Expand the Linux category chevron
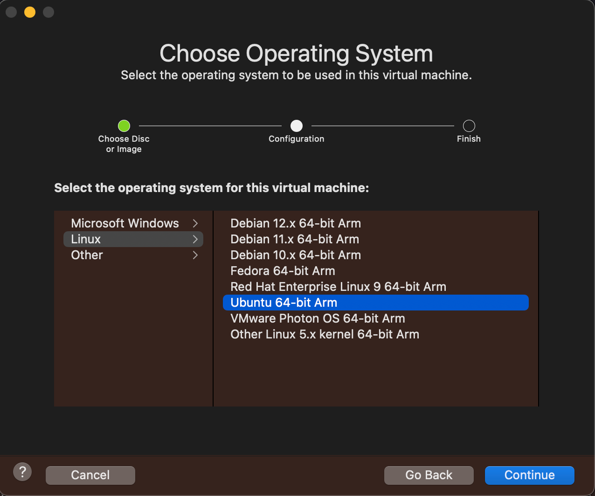The image size is (595, 496). [x=195, y=239]
